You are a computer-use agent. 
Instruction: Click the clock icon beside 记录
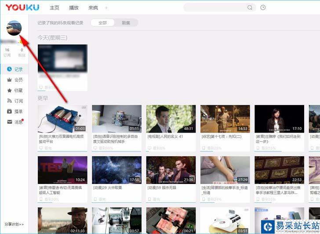[x=9, y=69]
